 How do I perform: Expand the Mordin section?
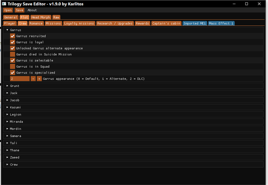coord(133,129)
